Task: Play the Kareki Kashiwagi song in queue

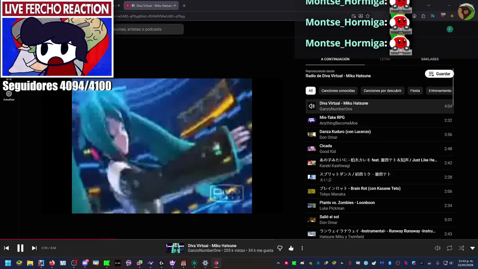Action: coord(379,163)
